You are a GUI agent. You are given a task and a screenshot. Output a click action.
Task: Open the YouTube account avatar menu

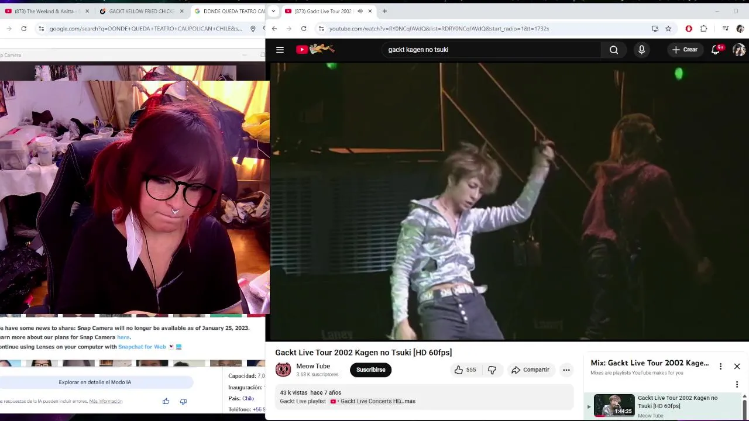coord(739,50)
